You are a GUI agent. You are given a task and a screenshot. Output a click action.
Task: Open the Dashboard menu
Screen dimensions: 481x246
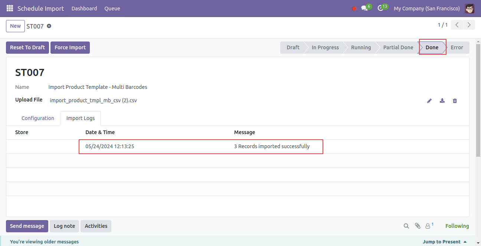[84, 9]
